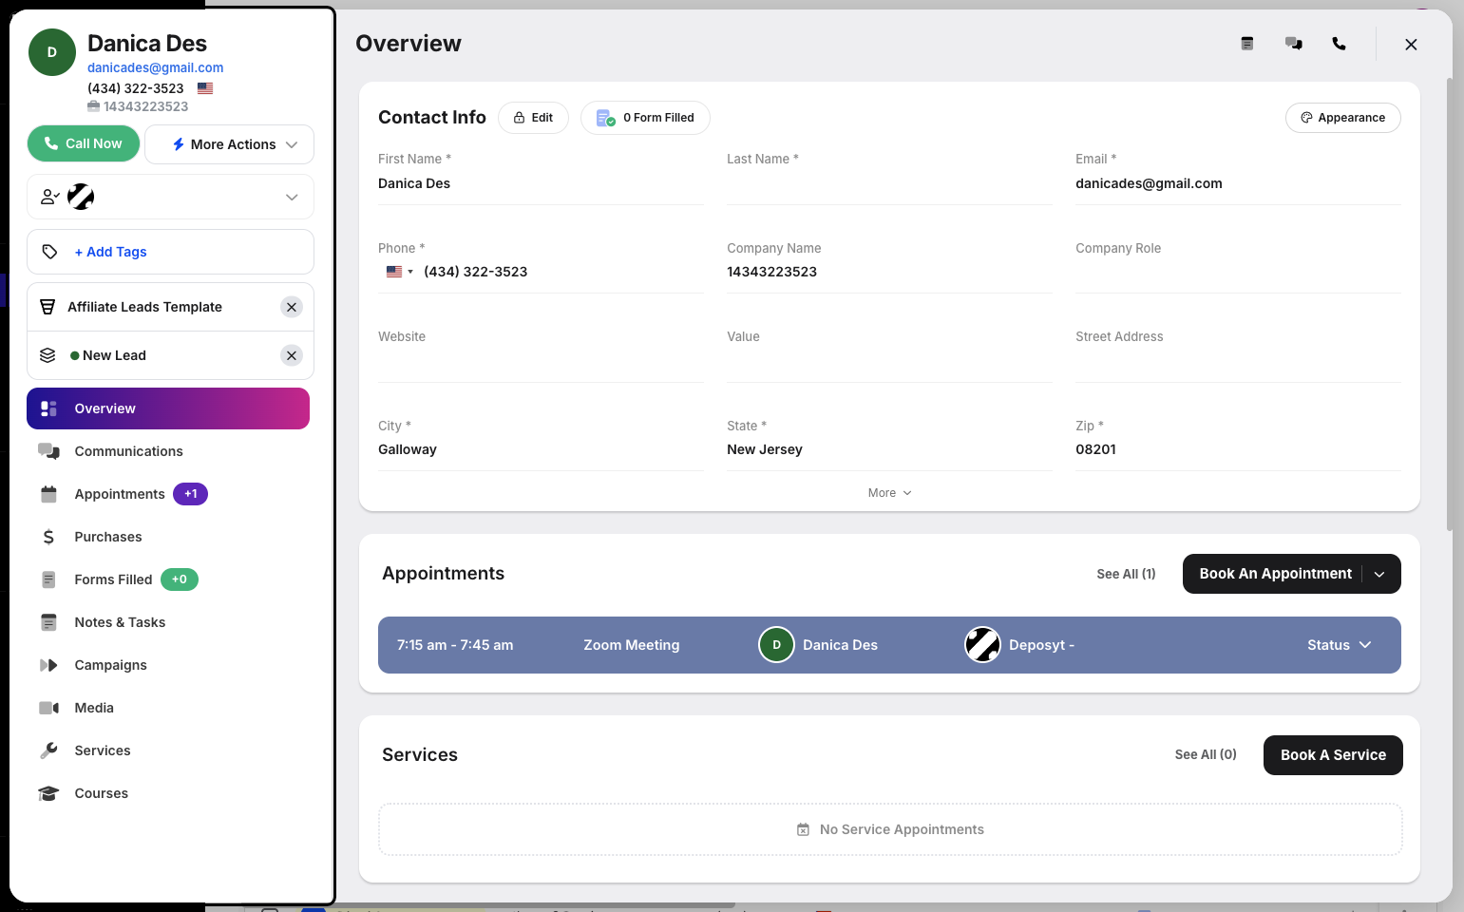Click phone call icon in header

(1340, 44)
